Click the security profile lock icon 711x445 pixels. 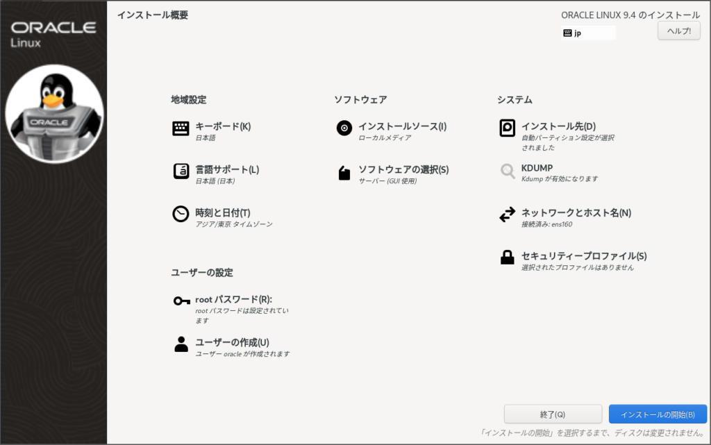[x=508, y=258]
